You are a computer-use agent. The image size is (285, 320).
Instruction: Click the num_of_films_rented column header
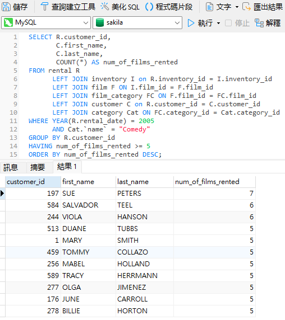point(214,182)
